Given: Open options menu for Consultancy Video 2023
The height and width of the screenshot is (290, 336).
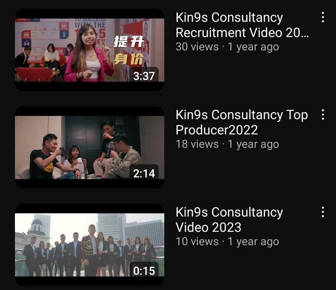Looking at the screenshot, I should pyautogui.click(x=323, y=212).
